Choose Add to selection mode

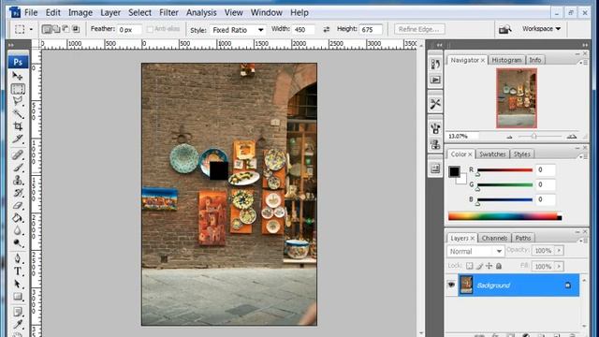(56, 29)
